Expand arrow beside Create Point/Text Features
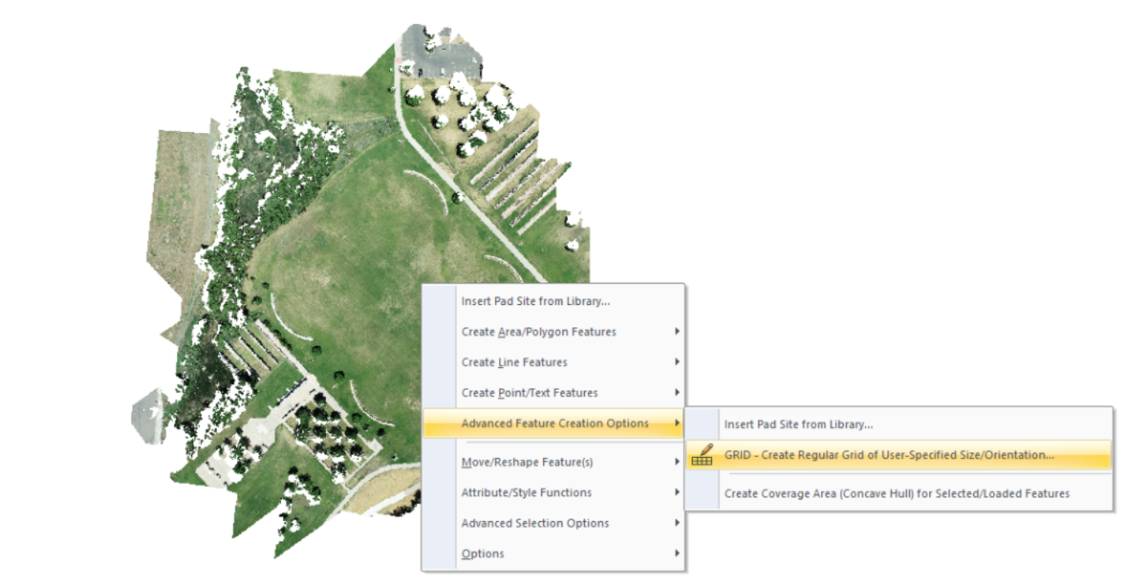The height and width of the screenshot is (580, 1132). (677, 393)
